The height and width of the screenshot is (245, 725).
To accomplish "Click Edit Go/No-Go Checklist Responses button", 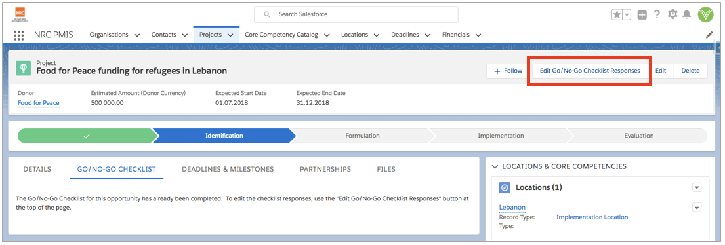I will pos(590,71).
